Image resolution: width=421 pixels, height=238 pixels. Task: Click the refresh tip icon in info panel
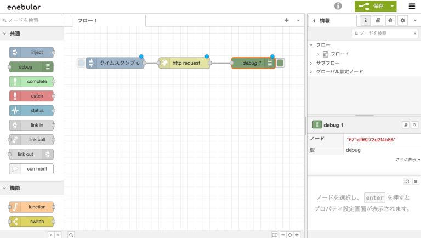point(407,181)
